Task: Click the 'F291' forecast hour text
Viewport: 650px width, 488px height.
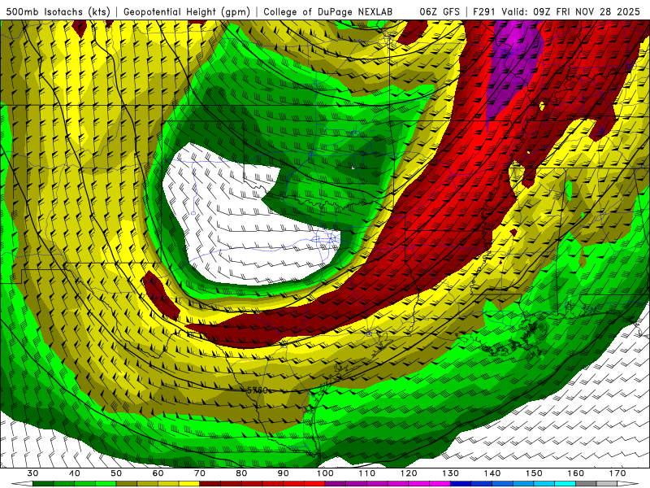Action: click(484, 11)
